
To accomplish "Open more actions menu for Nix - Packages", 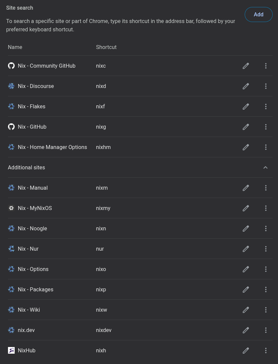I will pos(266,289).
